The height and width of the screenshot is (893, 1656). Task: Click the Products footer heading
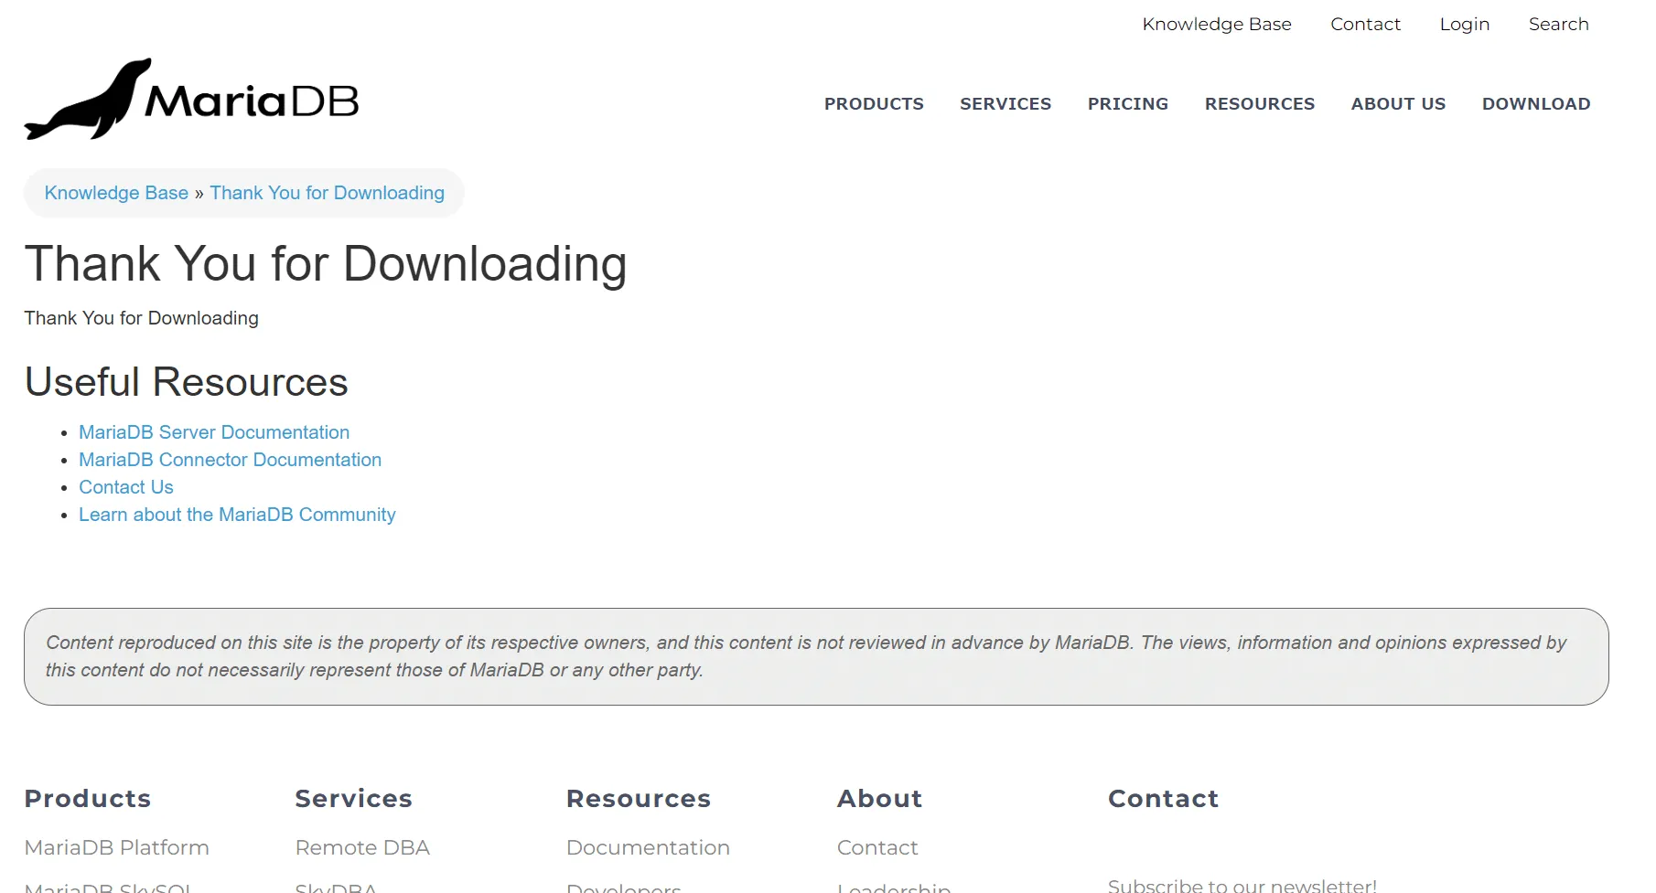pyautogui.click(x=88, y=799)
